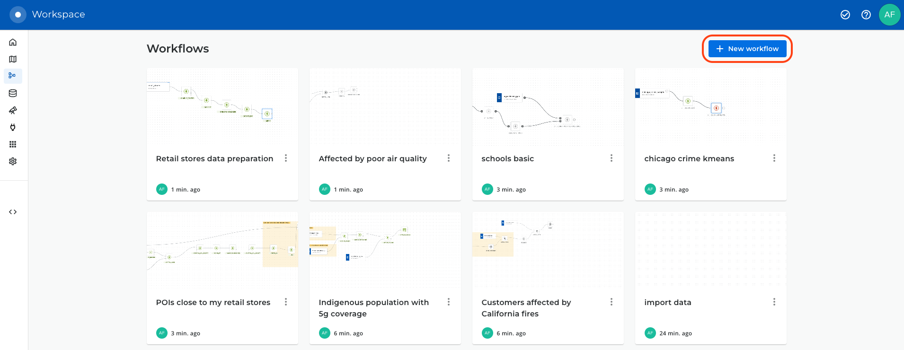Open options menu for schools basic workflow

pyautogui.click(x=612, y=158)
